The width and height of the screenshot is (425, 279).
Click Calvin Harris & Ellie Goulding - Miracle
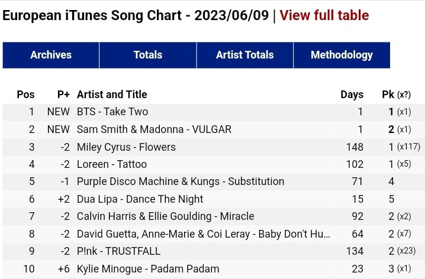[165, 216]
